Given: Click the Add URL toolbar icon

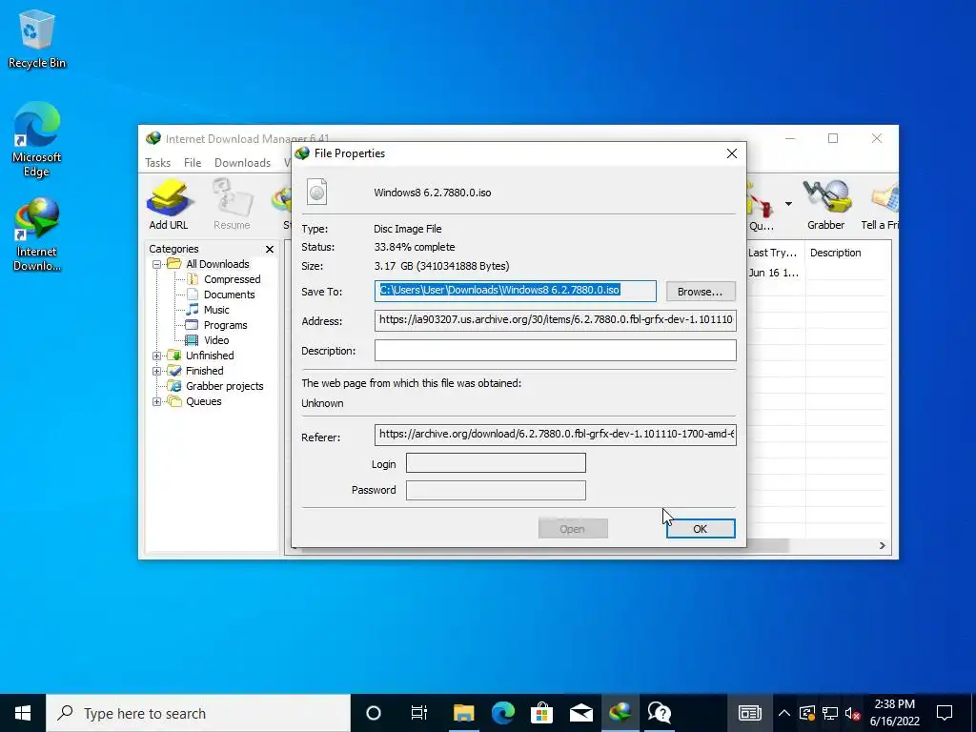Looking at the screenshot, I should click(168, 206).
